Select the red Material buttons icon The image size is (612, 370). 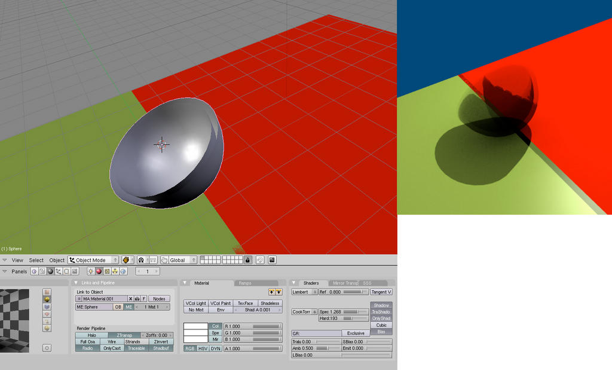(99, 271)
